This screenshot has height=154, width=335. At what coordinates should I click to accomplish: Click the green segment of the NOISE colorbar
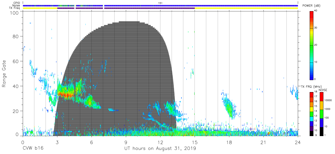point(322,114)
